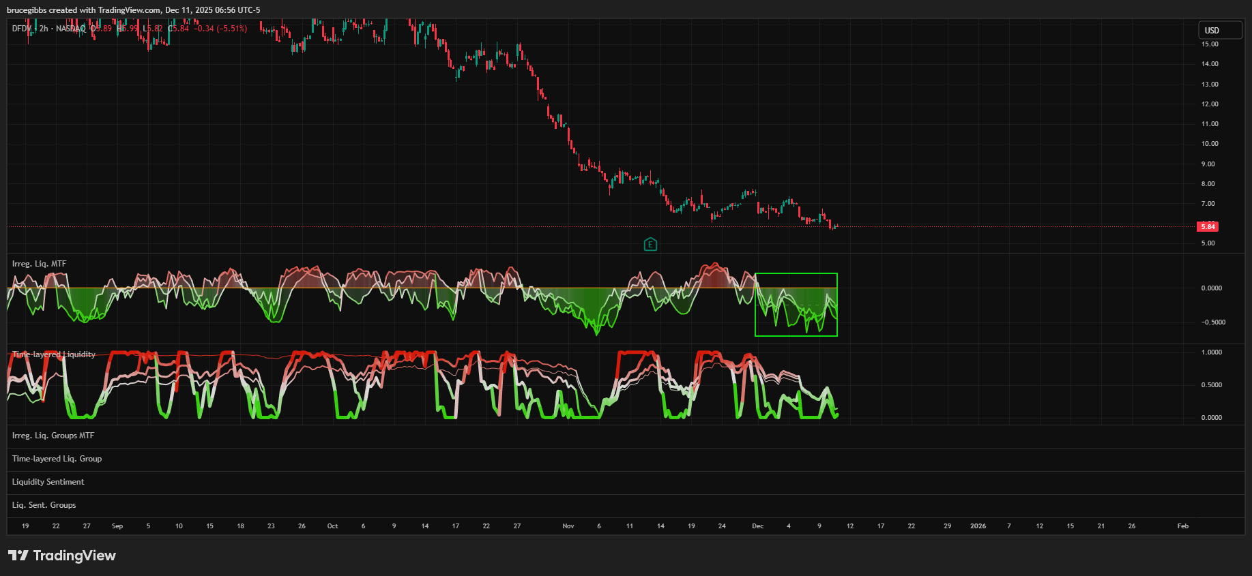Click the earnings 'E' marker icon
The width and height of the screenshot is (1252, 576).
(x=650, y=244)
